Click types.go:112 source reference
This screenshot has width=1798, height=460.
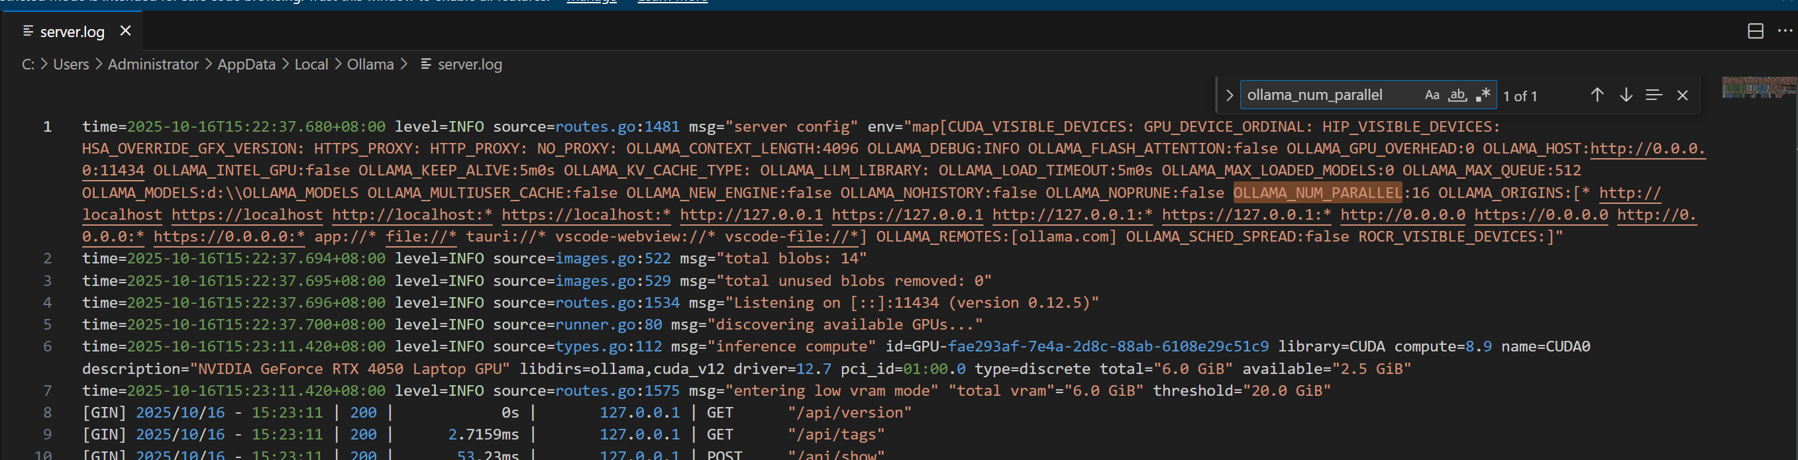pyautogui.click(x=609, y=346)
